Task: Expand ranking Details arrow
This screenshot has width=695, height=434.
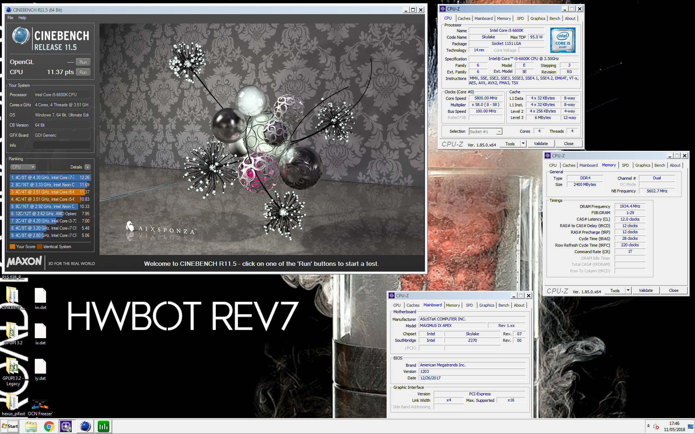Action: point(87,167)
